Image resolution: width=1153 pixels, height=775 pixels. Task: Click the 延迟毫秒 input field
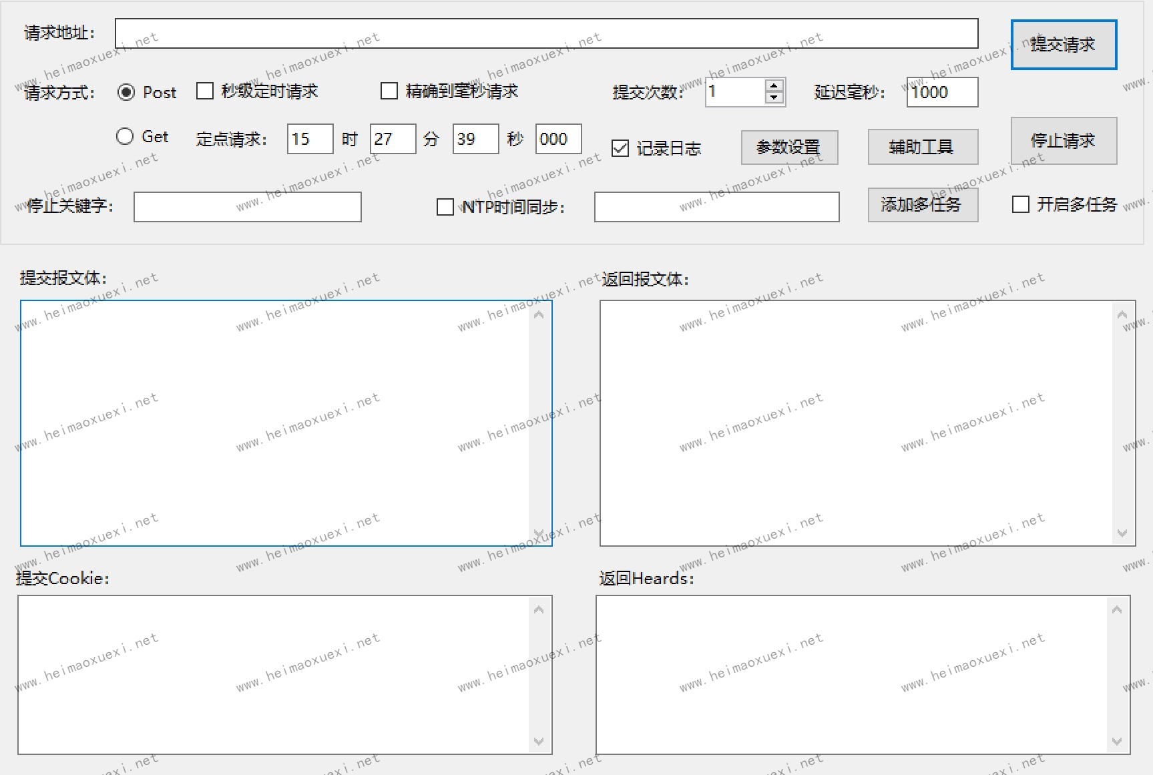tap(941, 92)
